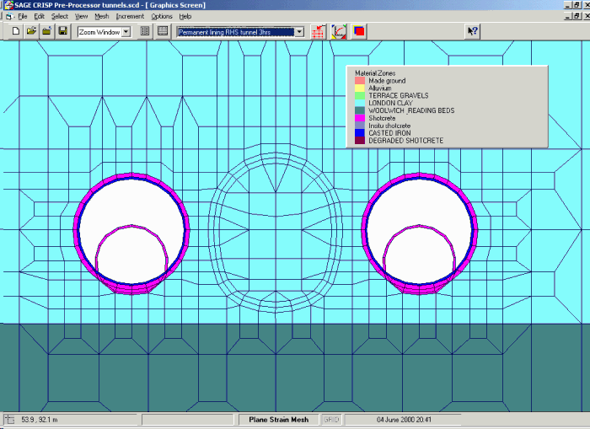Image resolution: width=590 pixels, height=429 pixels.
Task: Click the LONDON CLAY legend label
Action: 390,103
